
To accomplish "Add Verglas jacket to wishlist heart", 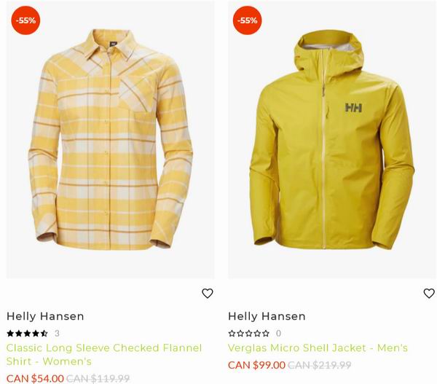I will 429,294.
